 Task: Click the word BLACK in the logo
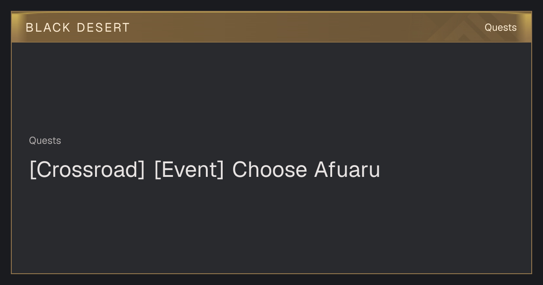[48, 28]
